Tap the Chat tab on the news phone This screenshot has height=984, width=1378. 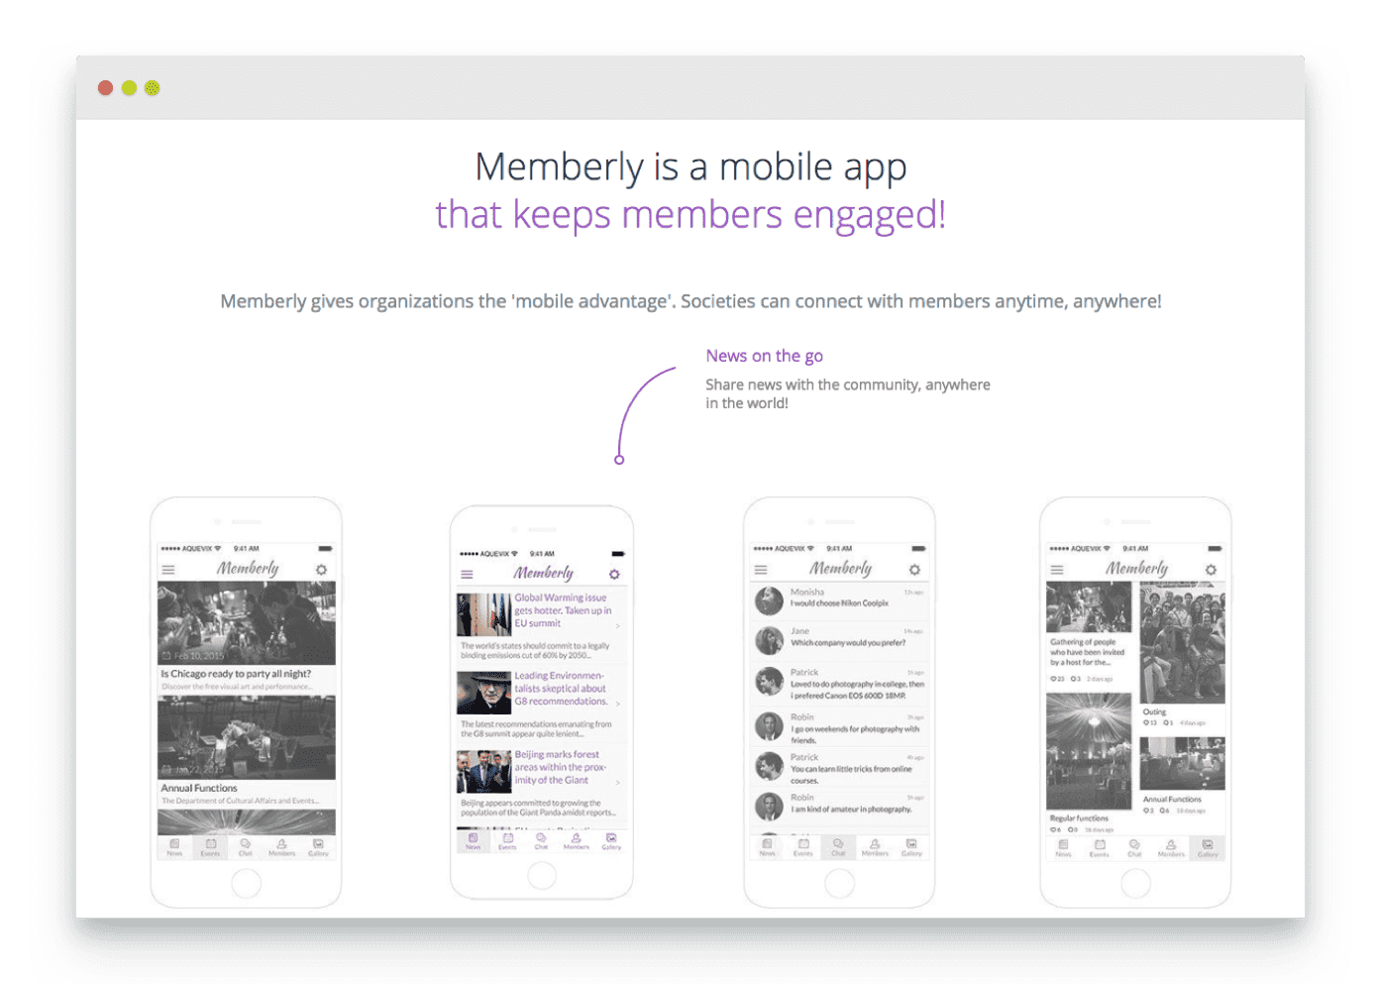tap(541, 841)
